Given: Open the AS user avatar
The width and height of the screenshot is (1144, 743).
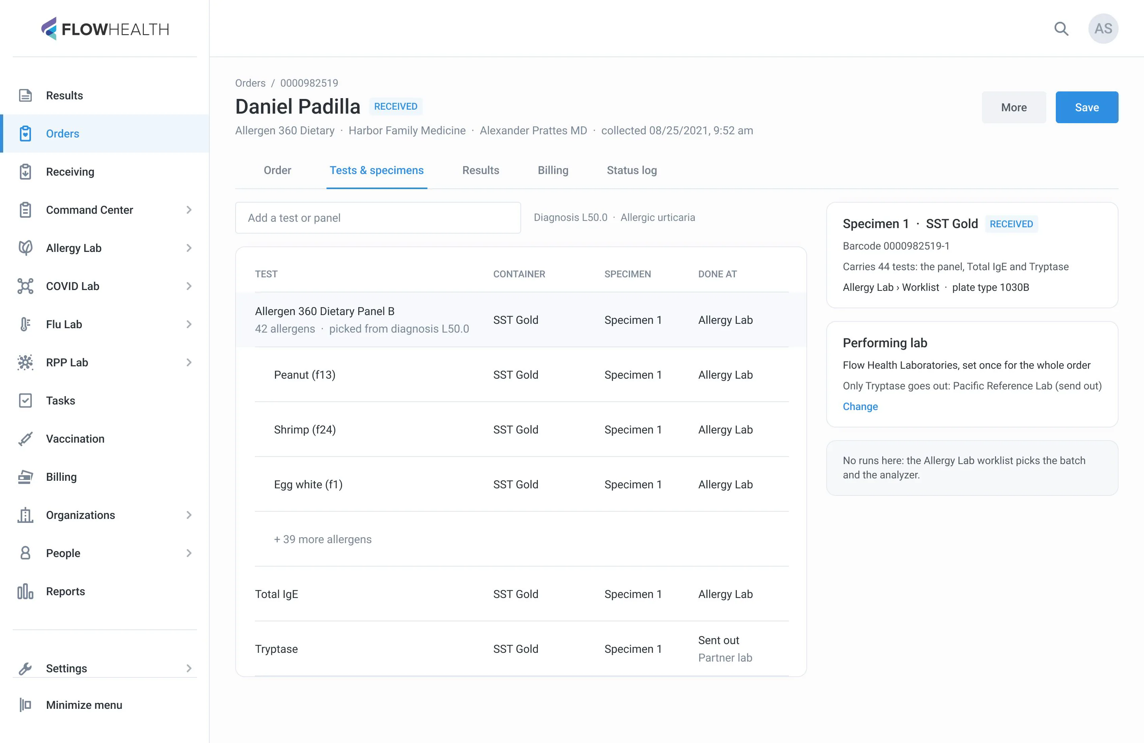Looking at the screenshot, I should pos(1103,29).
